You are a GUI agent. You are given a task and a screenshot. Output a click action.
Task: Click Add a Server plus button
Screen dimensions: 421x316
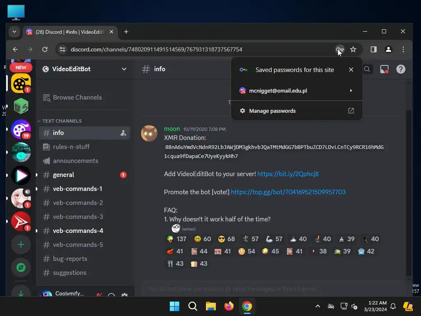[21, 244]
